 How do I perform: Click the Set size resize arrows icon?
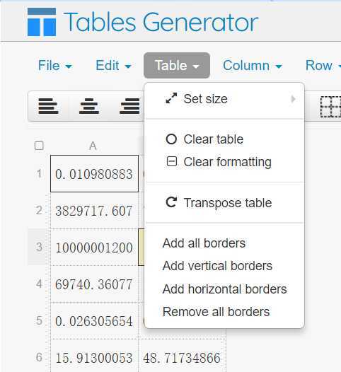click(x=171, y=98)
